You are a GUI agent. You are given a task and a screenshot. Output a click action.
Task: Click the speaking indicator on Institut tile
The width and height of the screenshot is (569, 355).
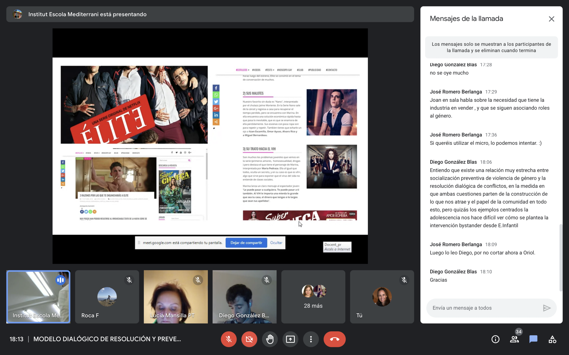pyautogui.click(x=60, y=280)
